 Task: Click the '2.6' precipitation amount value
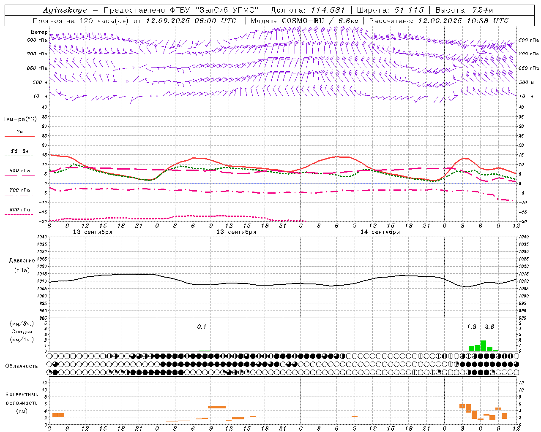click(x=489, y=327)
